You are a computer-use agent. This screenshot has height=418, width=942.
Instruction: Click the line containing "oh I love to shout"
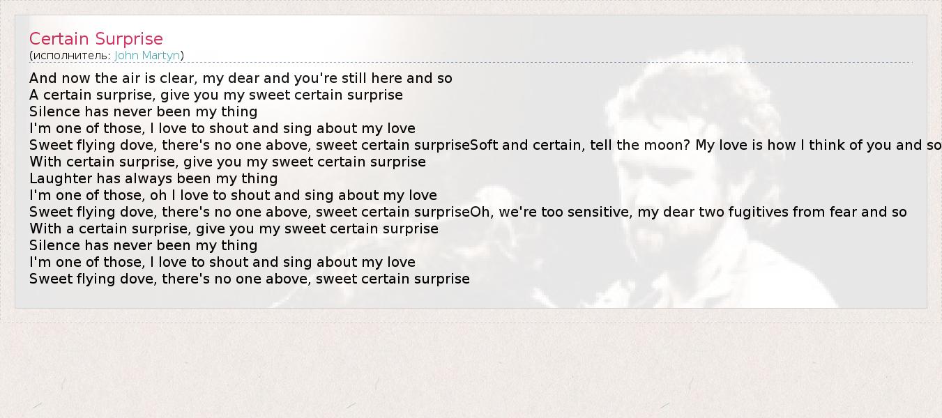(x=233, y=195)
